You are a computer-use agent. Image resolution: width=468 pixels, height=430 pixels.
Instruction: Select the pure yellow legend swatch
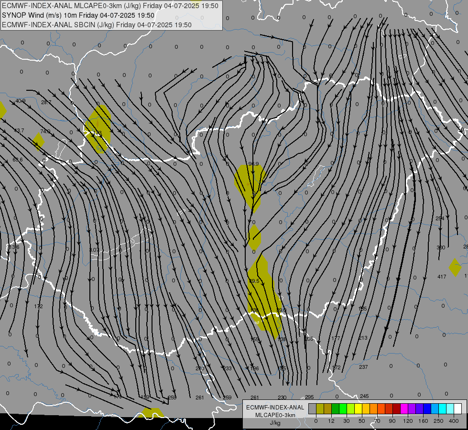pos(358,409)
